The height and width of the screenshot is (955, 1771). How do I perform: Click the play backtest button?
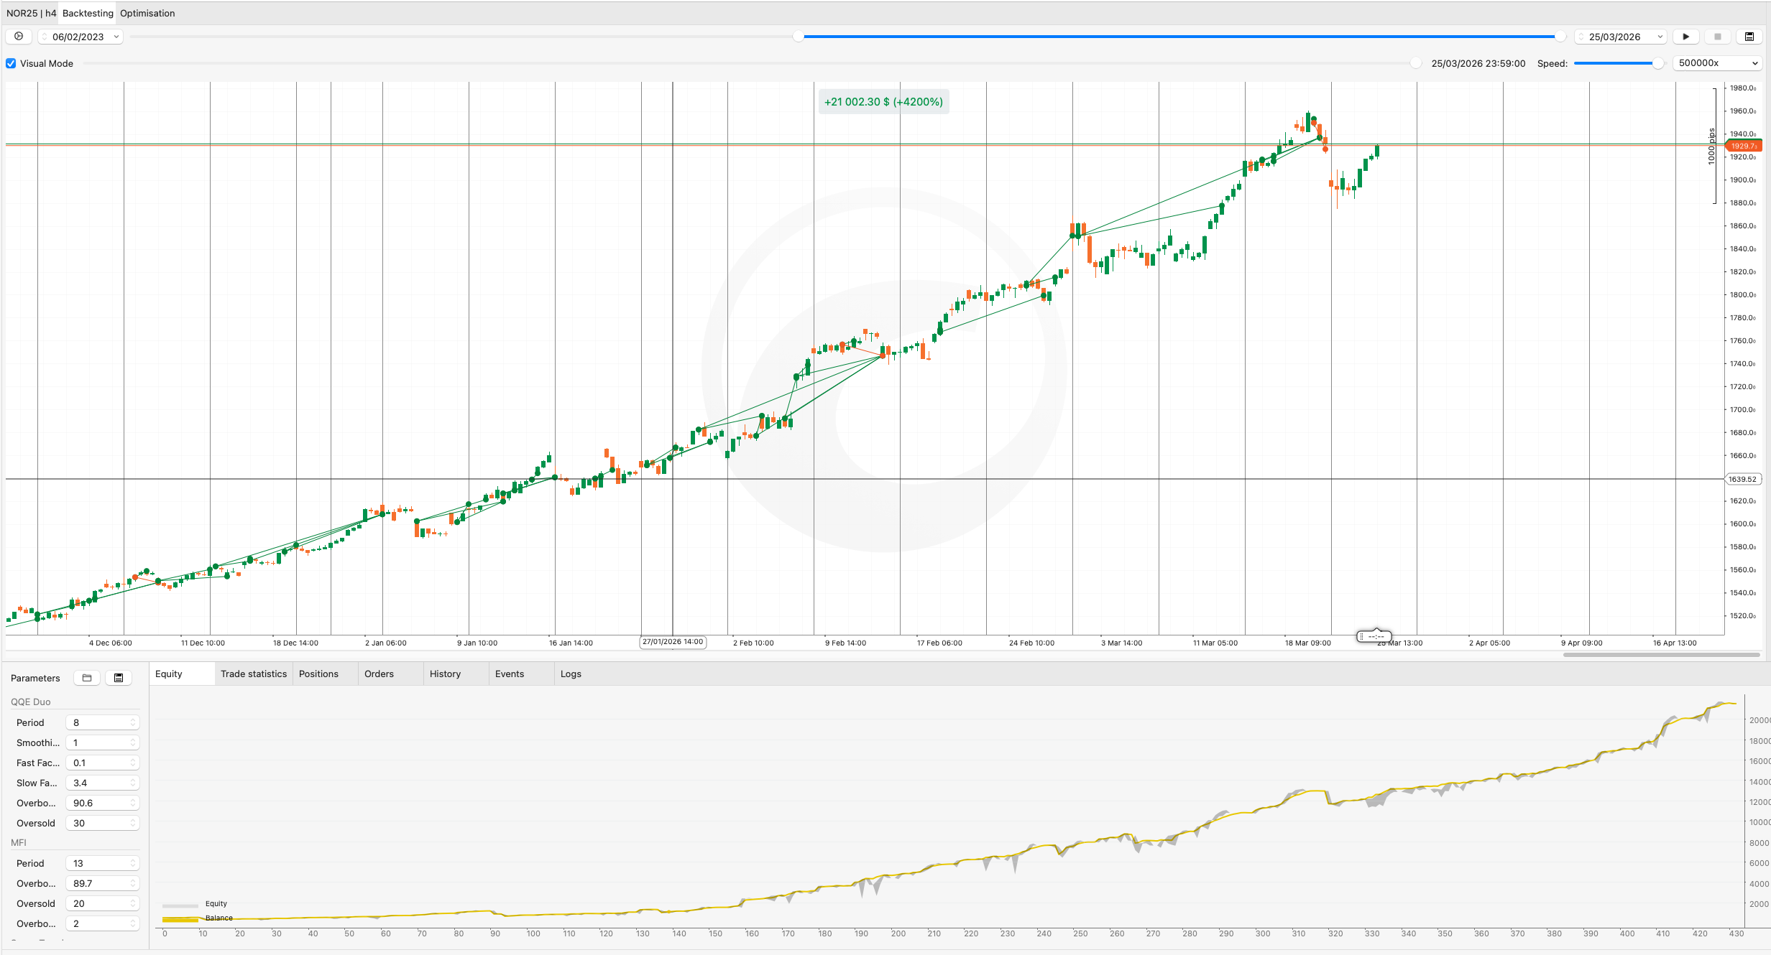click(1685, 37)
